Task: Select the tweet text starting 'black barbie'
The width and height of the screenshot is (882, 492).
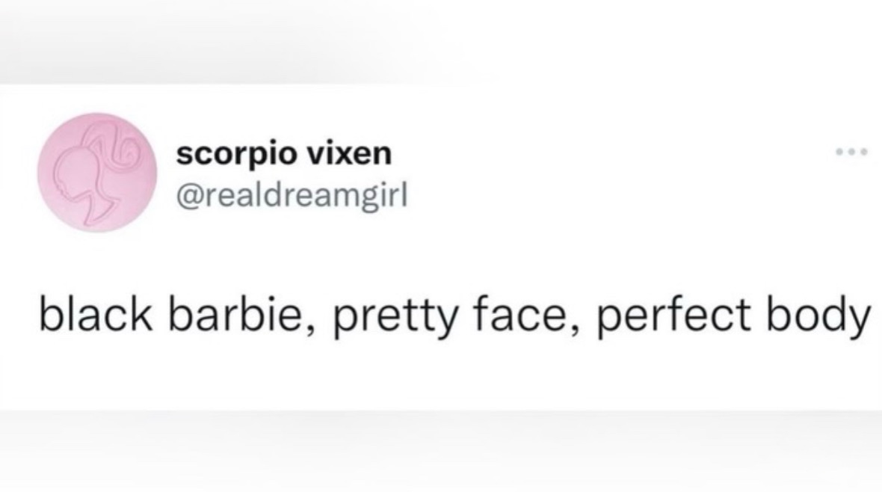Action: (454, 316)
